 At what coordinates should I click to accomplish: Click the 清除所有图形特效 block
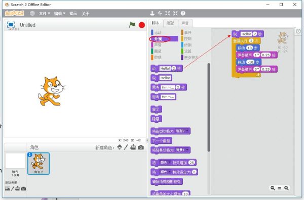[167, 182]
